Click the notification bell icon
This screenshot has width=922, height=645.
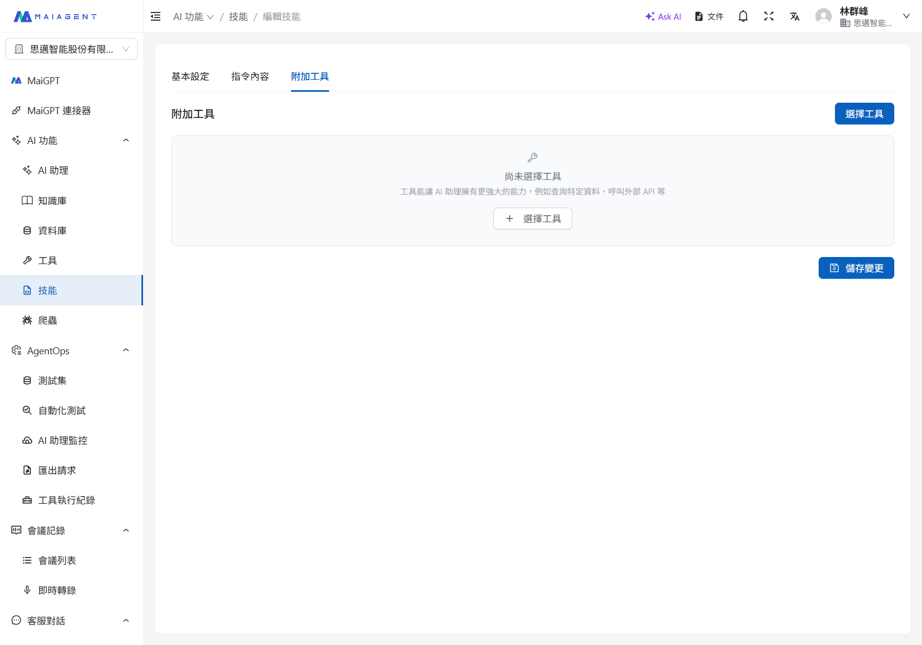pyautogui.click(x=743, y=16)
